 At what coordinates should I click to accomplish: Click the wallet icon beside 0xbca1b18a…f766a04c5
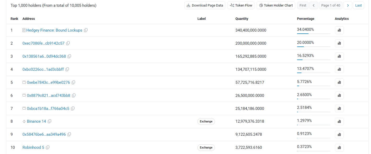(x=24, y=108)
